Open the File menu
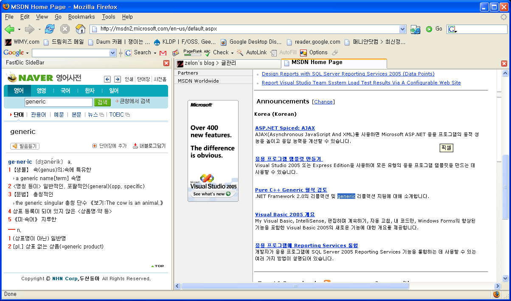Image resolution: width=511 pixels, height=301 pixels. (x=9, y=17)
